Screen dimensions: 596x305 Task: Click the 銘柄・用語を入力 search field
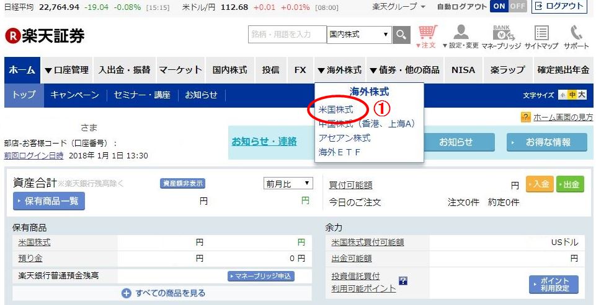(287, 35)
